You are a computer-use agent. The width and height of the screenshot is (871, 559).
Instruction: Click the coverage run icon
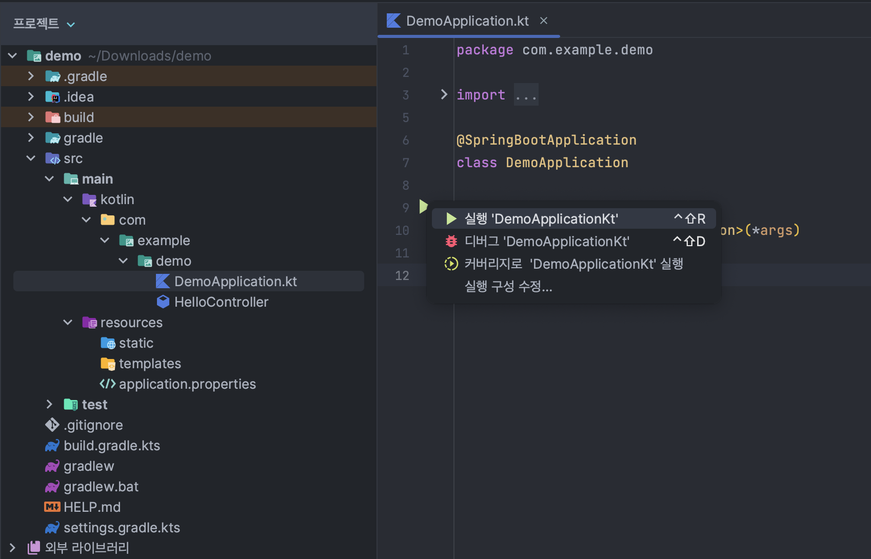click(x=451, y=264)
